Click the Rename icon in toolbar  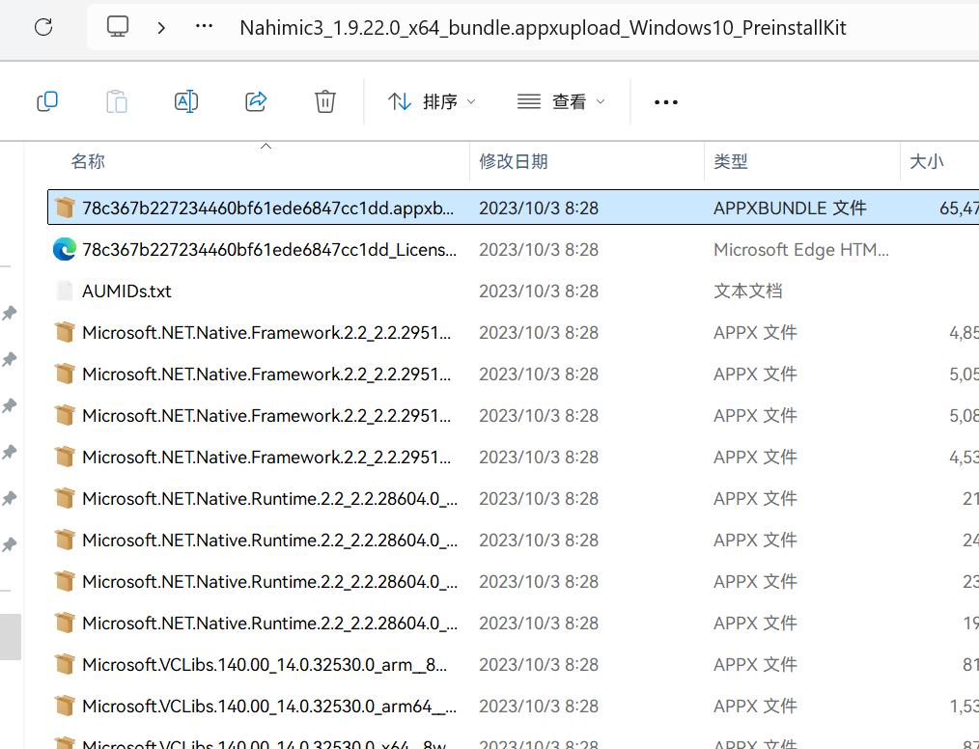click(186, 101)
